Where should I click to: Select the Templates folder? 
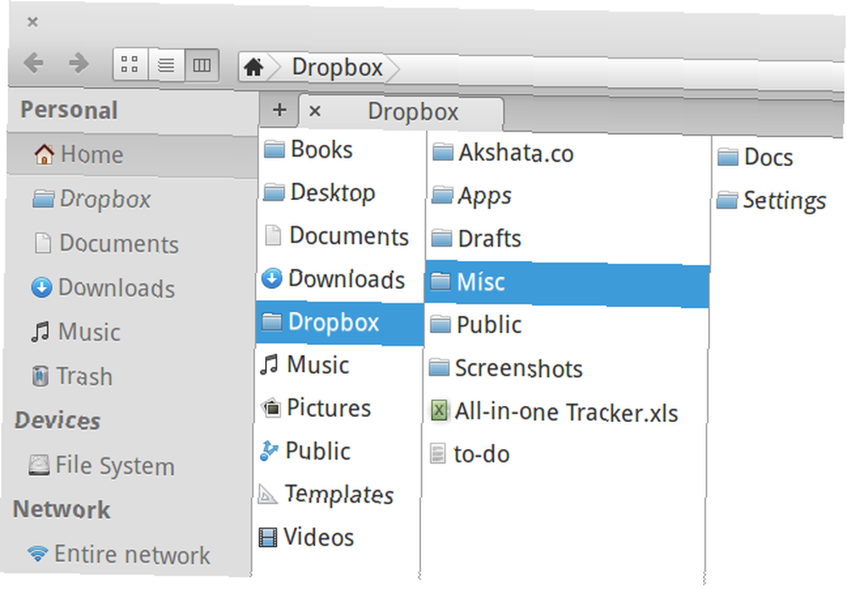[x=338, y=494]
